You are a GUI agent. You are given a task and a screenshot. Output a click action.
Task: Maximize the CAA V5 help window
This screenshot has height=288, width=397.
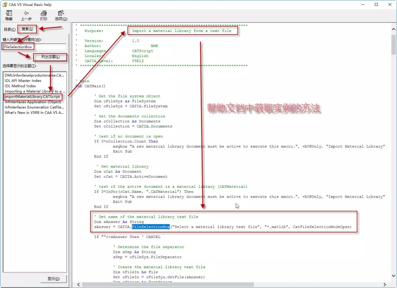tap(376, 4)
